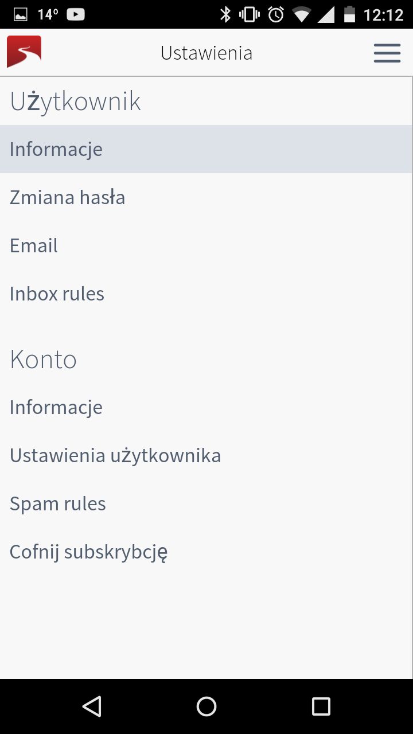The image size is (413, 734).
Task: Tap the YouTube notification icon
Action: pos(76,14)
